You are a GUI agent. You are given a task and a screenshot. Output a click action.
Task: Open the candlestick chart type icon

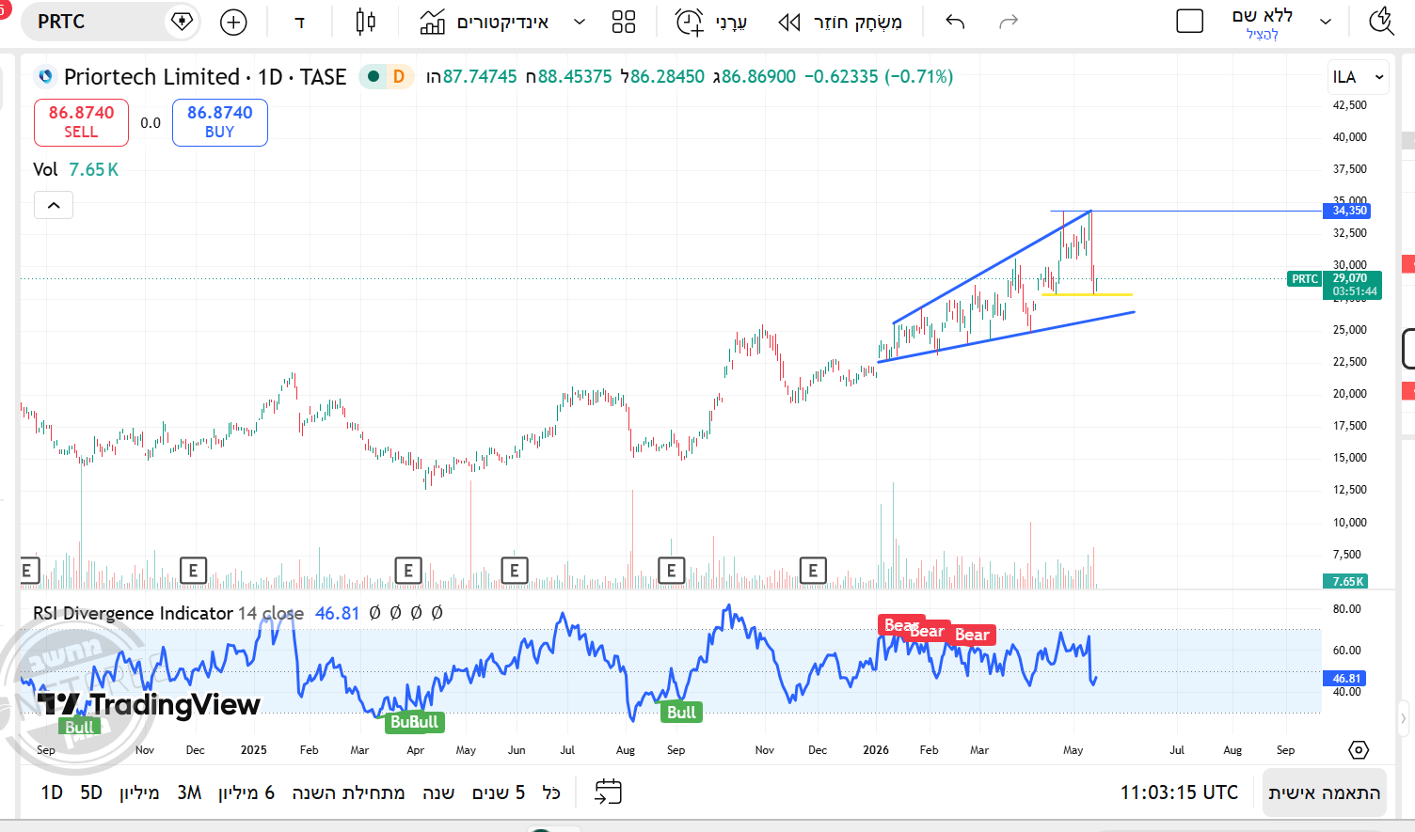[366, 22]
